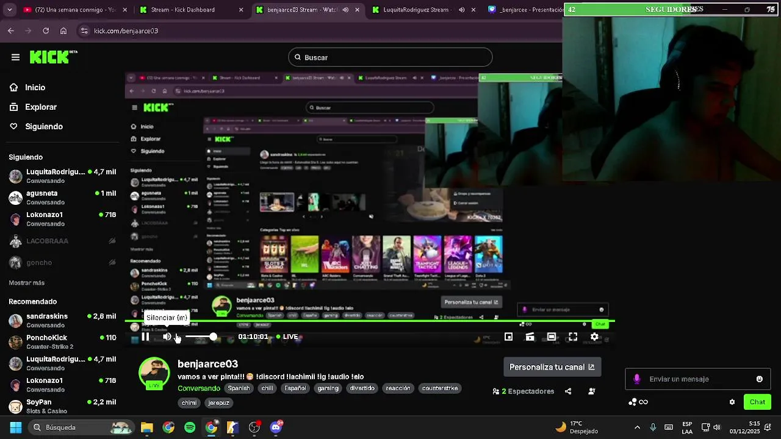Open the Kick hamburger sidebar menu
The width and height of the screenshot is (781, 439).
[15, 57]
